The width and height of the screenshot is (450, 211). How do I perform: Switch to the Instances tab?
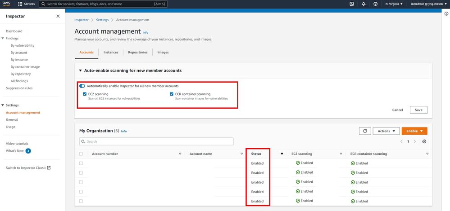pyautogui.click(x=111, y=53)
